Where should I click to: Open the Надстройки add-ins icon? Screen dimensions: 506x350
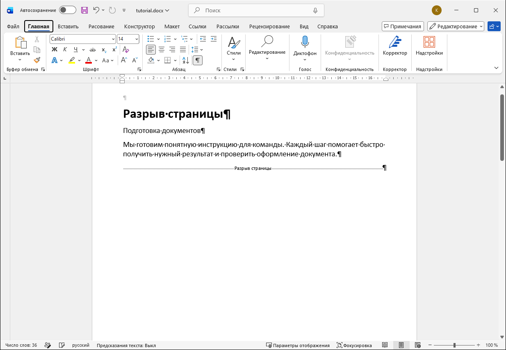[x=429, y=46]
